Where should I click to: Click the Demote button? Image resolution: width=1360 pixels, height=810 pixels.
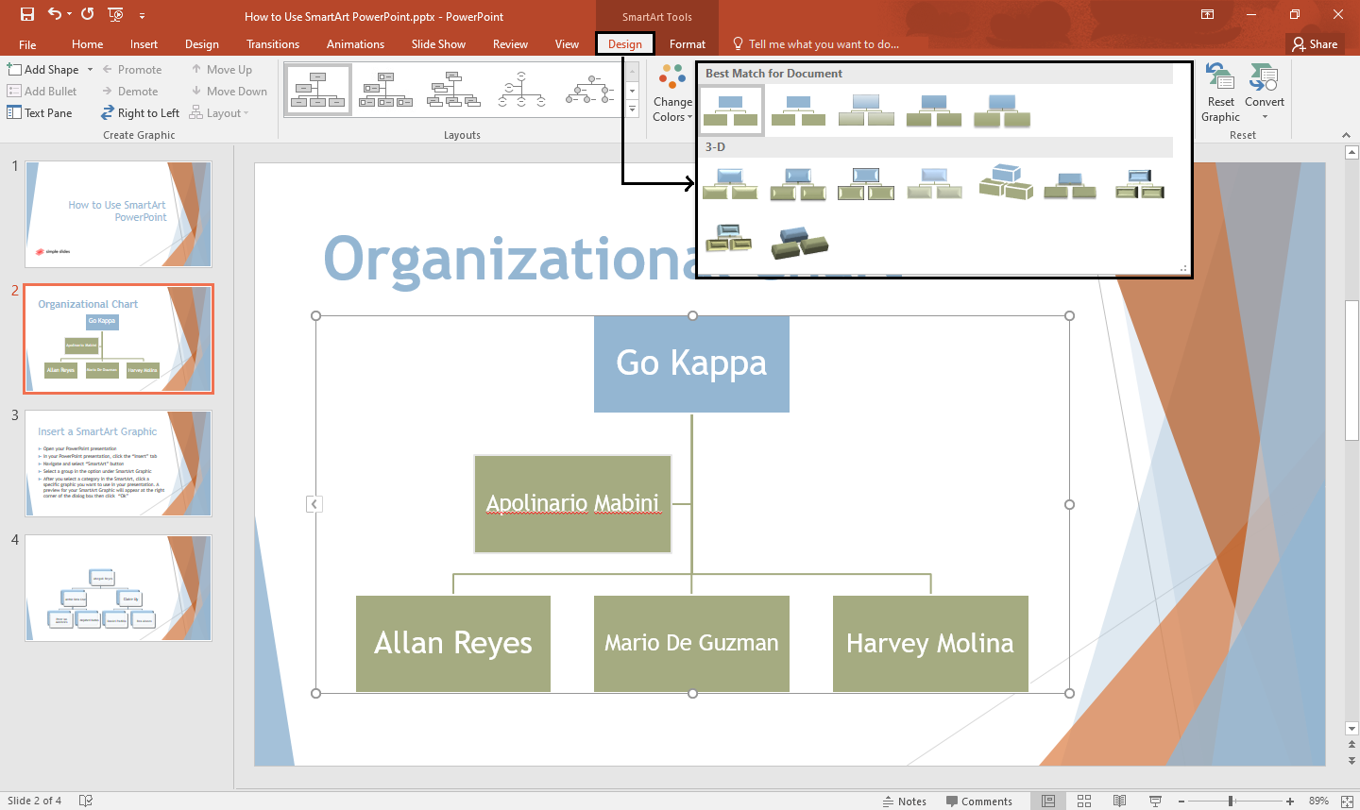(x=130, y=92)
